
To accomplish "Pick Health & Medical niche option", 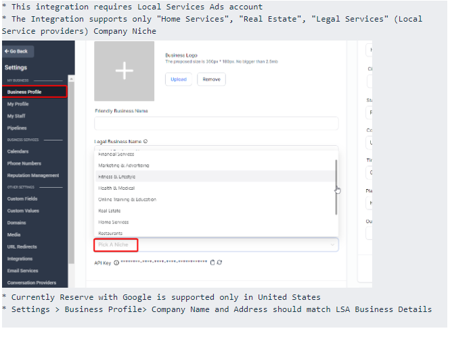I will (116, 188).
